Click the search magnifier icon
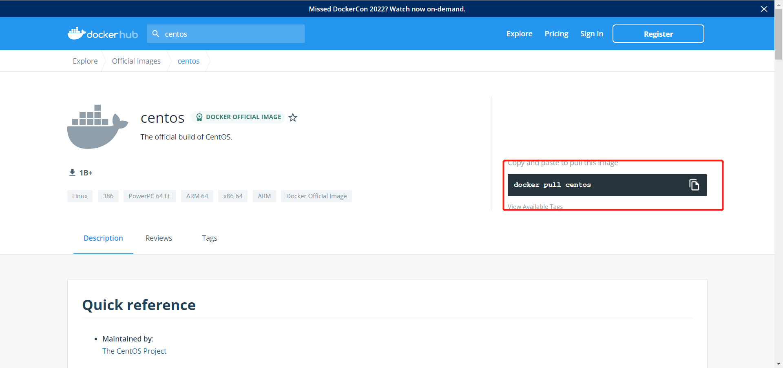 156,34
